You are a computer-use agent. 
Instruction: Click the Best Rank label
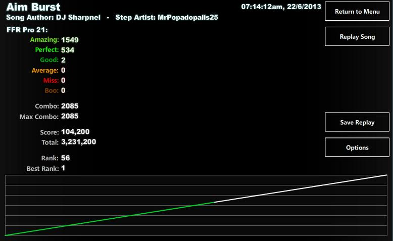click(42, 169)
